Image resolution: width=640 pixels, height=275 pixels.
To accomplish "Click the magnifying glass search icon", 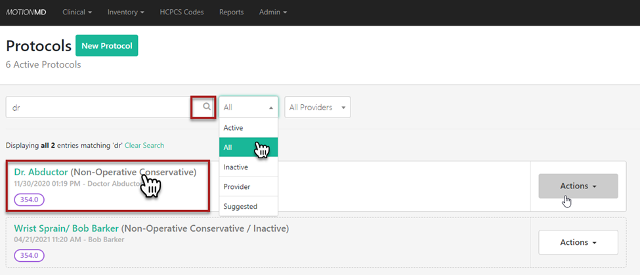I will click(206, 107).
